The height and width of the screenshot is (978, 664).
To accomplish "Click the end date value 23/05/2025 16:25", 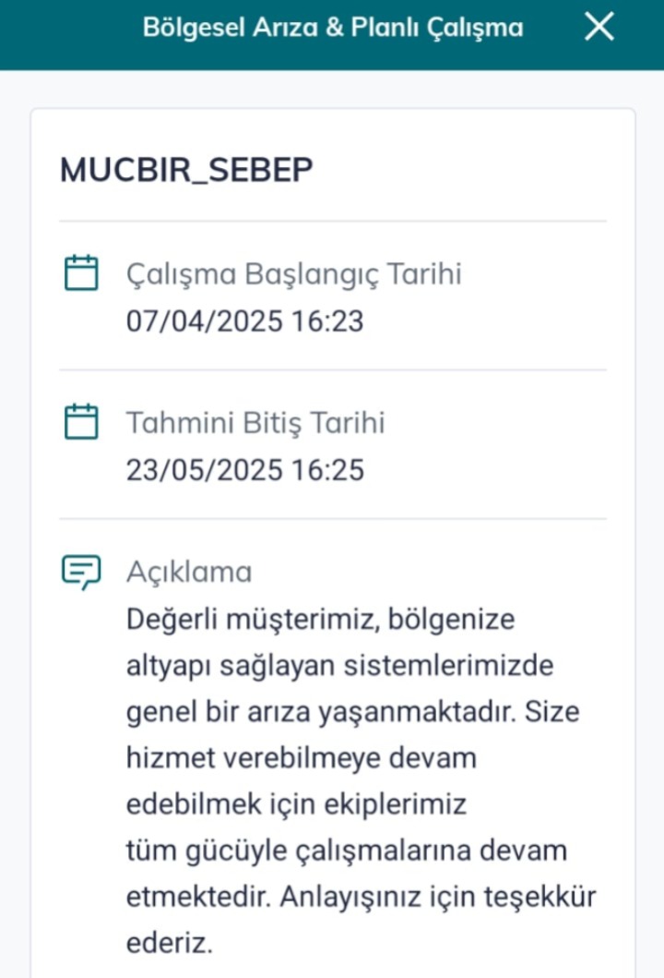I will (x=244, y=470).
